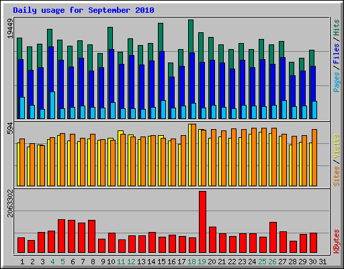Image resolution: width=344 pixels, height=269 pixels.
Task: Click day label 15 on x-axis
Action: (x=161, y=262)
